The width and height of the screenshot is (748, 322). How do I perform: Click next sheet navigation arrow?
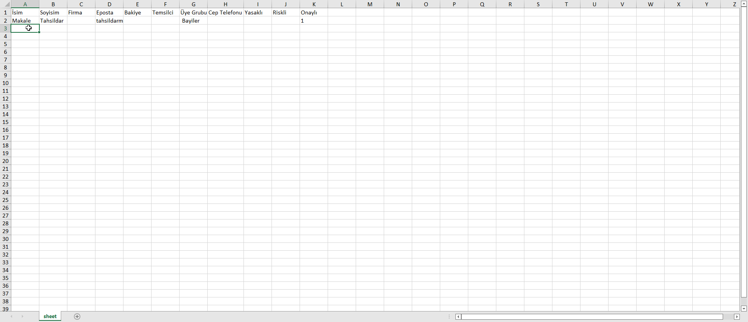(x=22, y=317)
